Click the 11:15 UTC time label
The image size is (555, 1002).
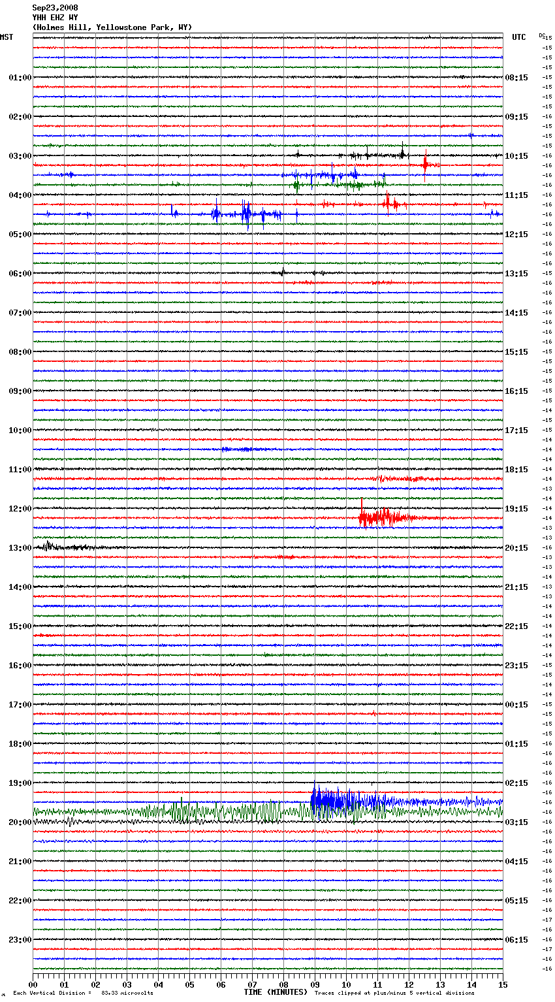[516, 195]
